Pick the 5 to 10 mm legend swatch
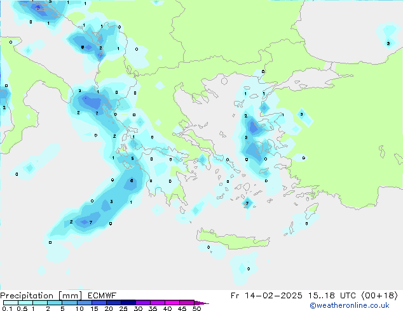403x311 pixels. click(x=69, y=303)
